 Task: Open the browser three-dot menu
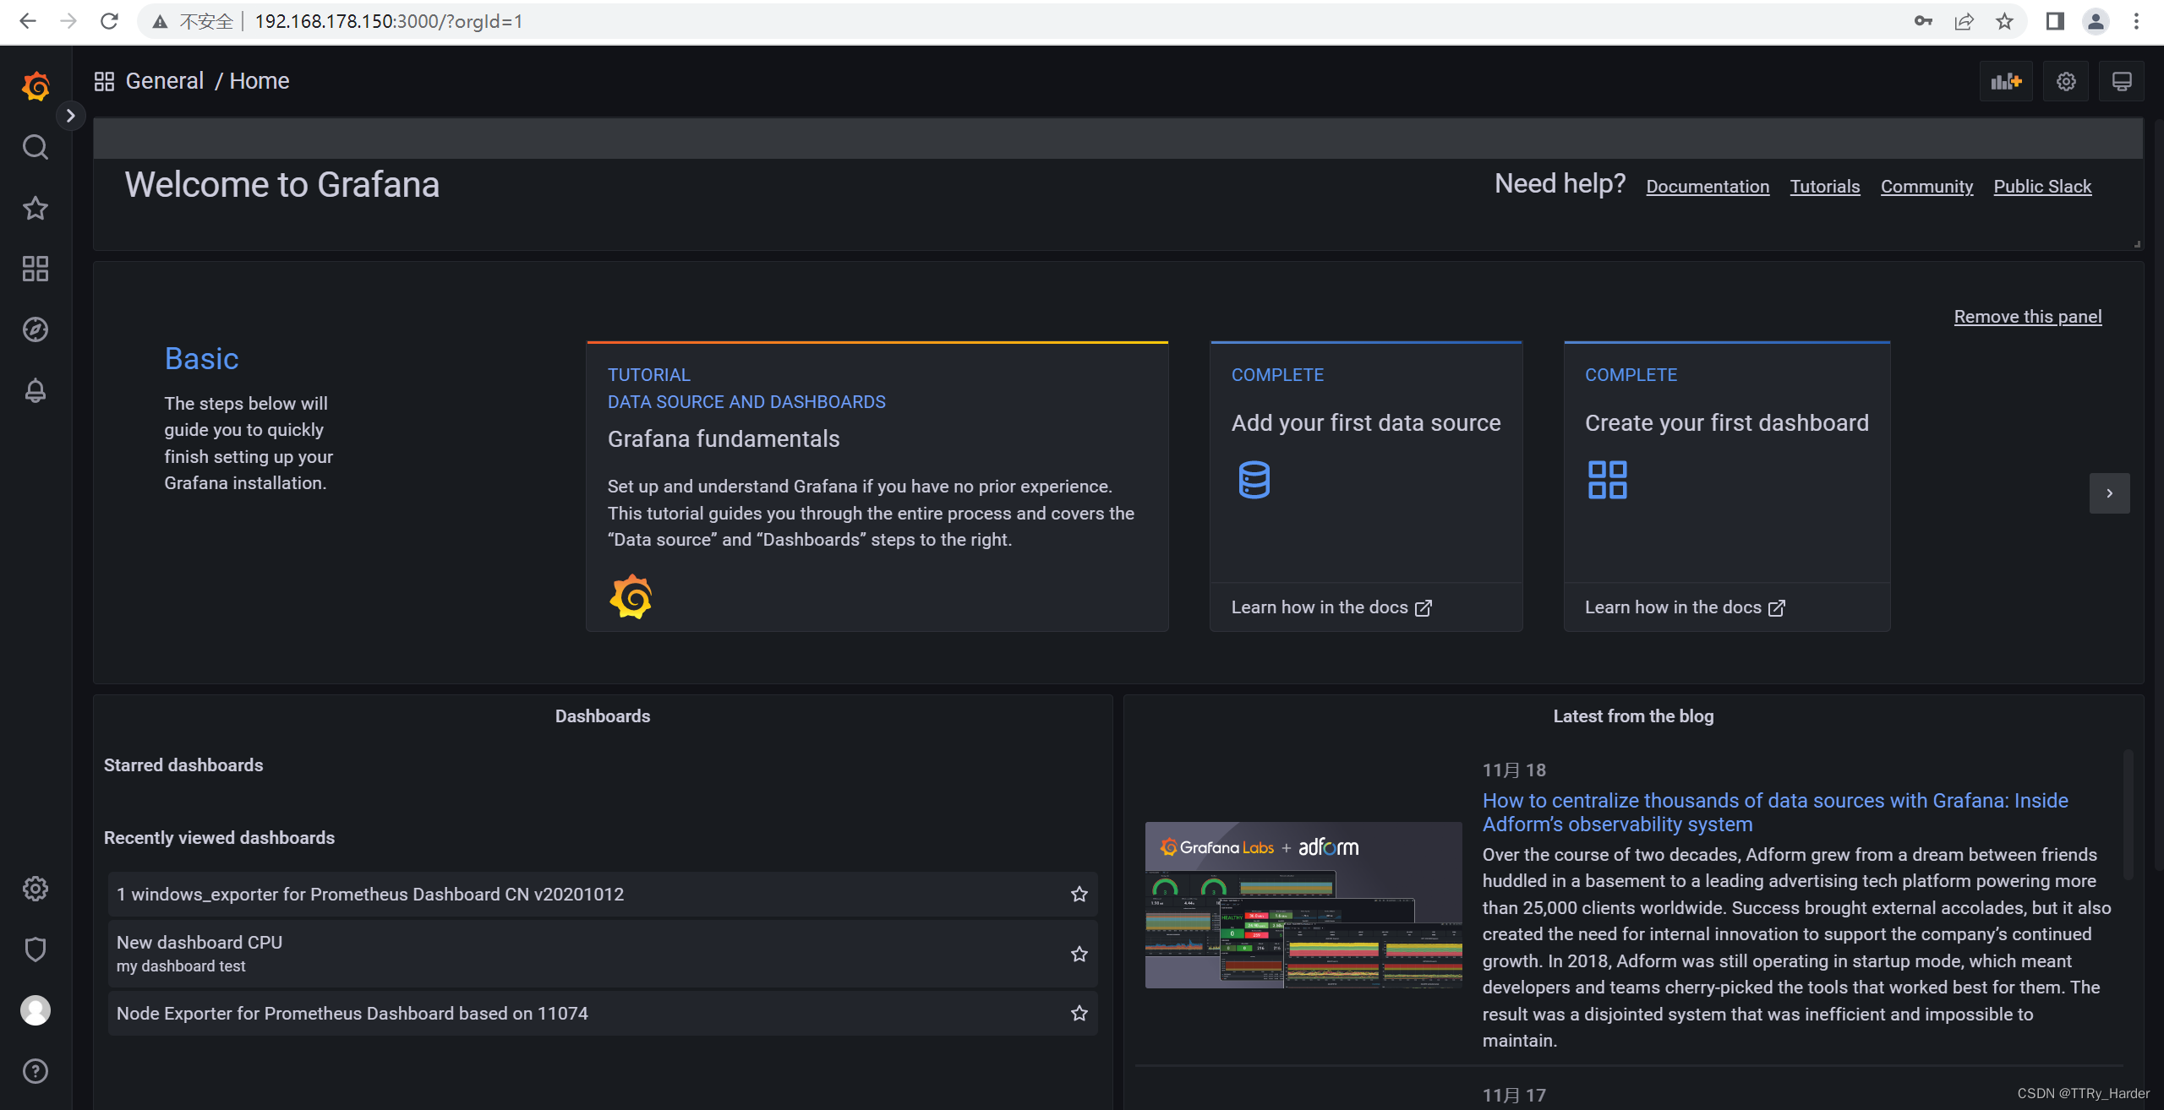(x=2136, y=21)
